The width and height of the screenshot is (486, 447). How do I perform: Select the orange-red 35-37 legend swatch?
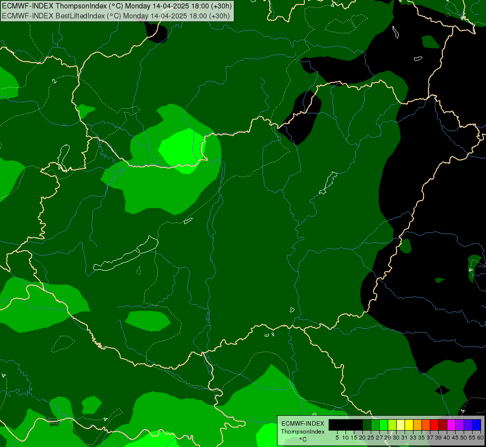click(x=426, y=425)
